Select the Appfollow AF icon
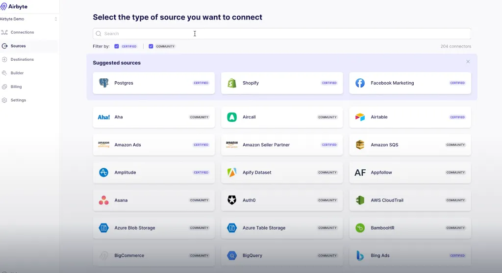502x273 pixels. [360, 173]
